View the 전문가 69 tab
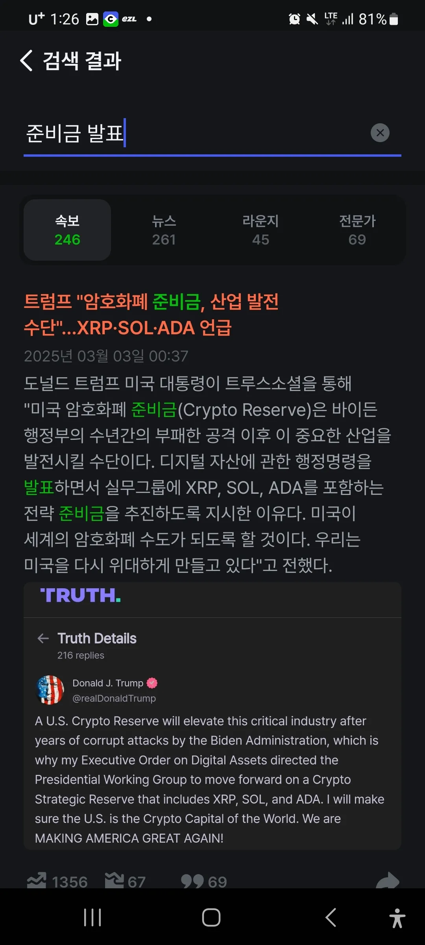 click(x=357, y=230)
